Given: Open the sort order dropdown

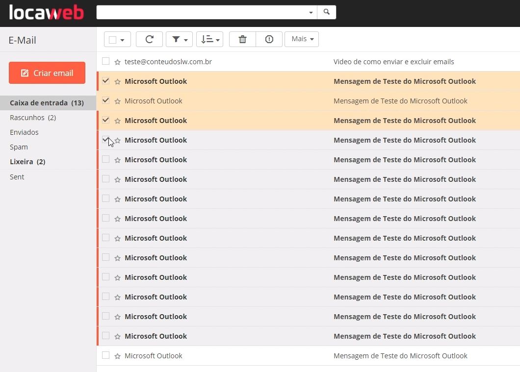Looking at the screenshot, I should tap(209, 39).
